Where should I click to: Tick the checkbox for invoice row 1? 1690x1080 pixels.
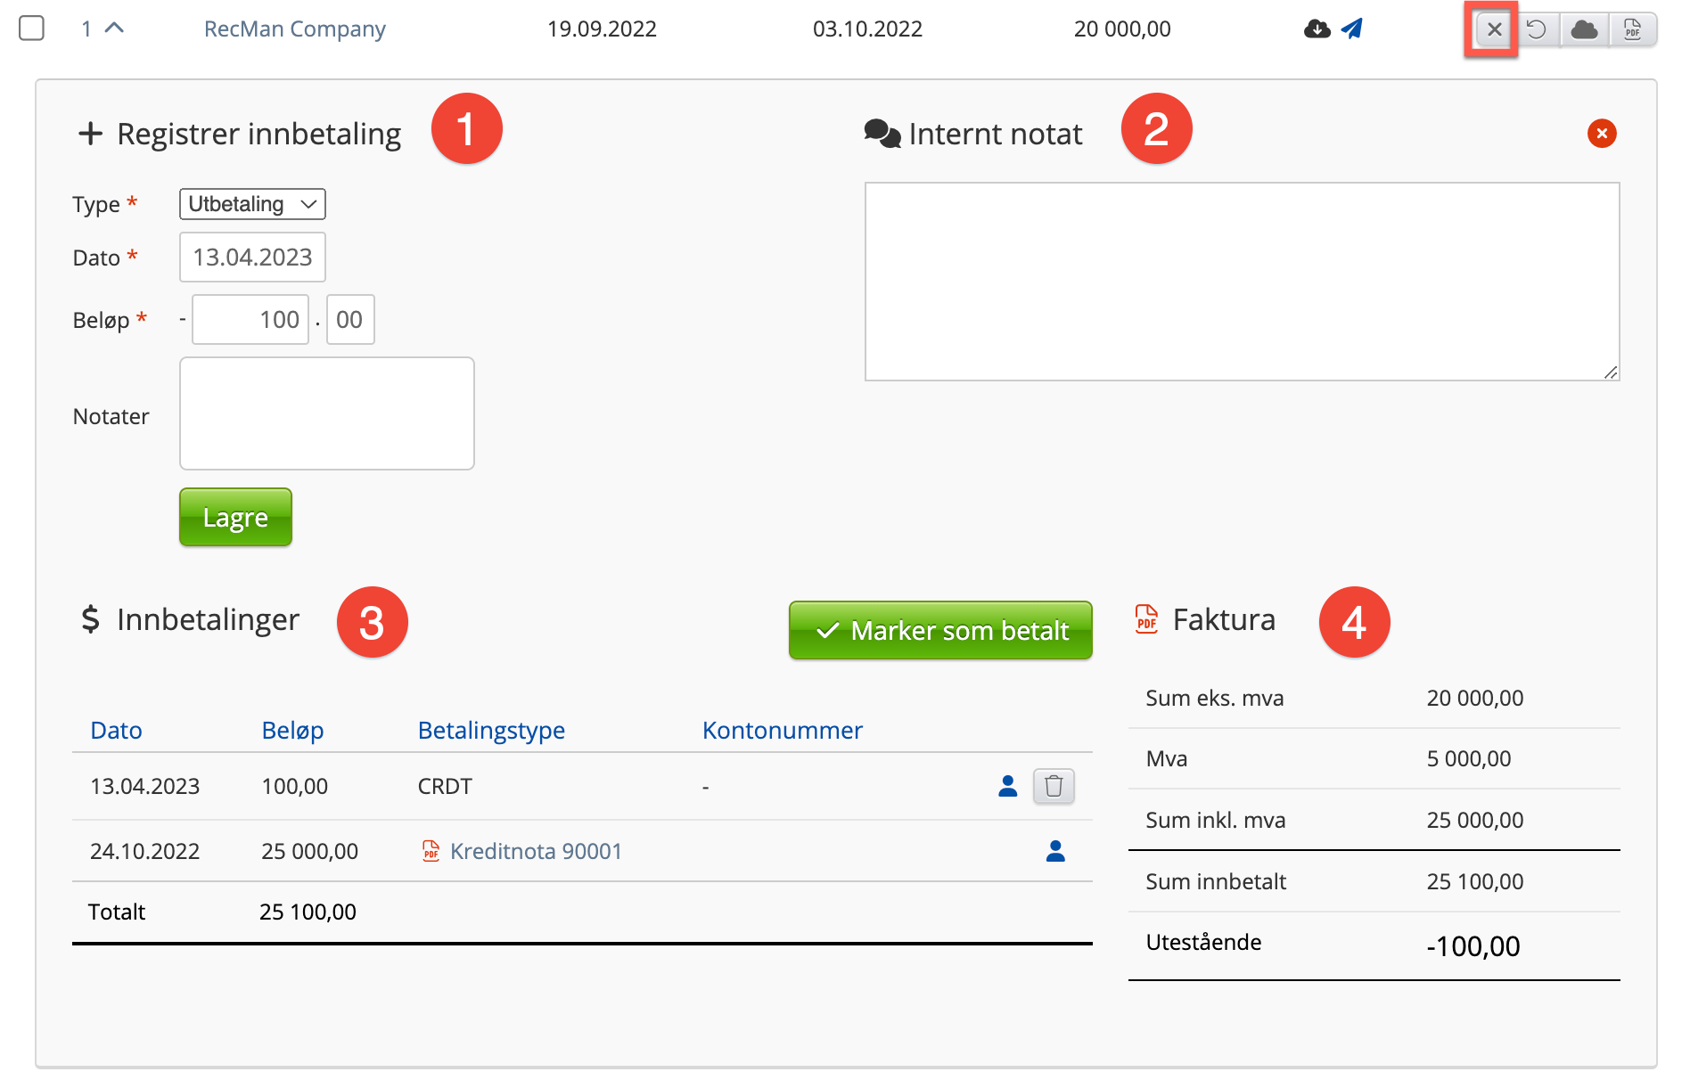[x=32, y=29]
